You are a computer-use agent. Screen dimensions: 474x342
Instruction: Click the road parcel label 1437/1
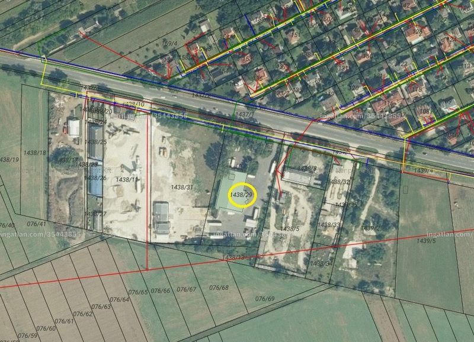pos(245,114)
